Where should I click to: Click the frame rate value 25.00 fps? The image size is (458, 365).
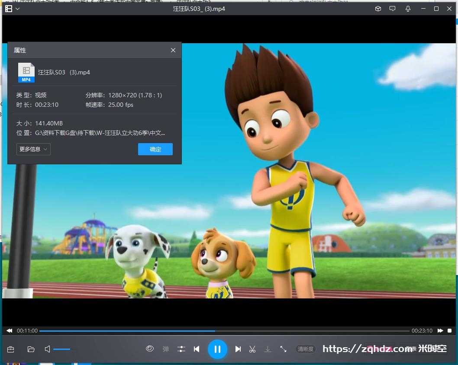[121, 105]
